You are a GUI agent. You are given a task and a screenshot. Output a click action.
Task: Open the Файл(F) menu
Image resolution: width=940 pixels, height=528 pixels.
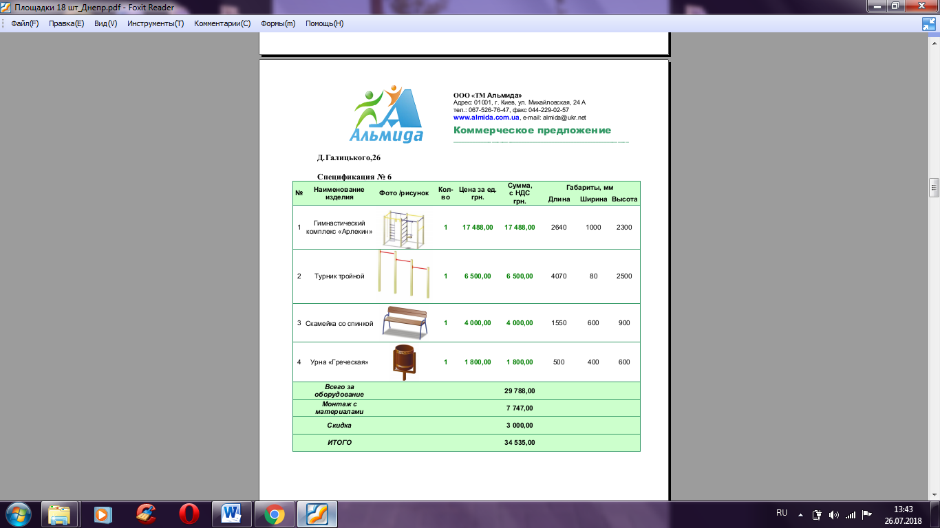[x=25, y=23]
